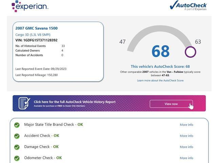Click Odometer Check - OK text

43,158
